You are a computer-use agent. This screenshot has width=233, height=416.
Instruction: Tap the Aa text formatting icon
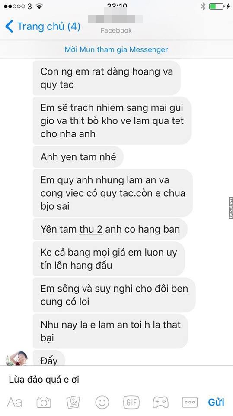click(x=15, y=403)
